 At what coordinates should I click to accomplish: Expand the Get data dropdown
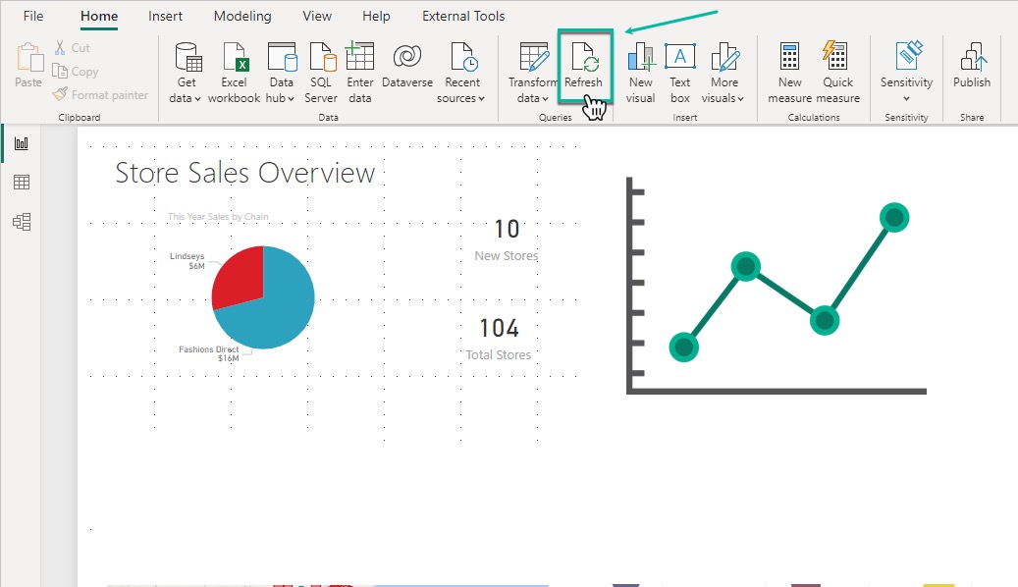pyautogui.click(x=187, y=98)
